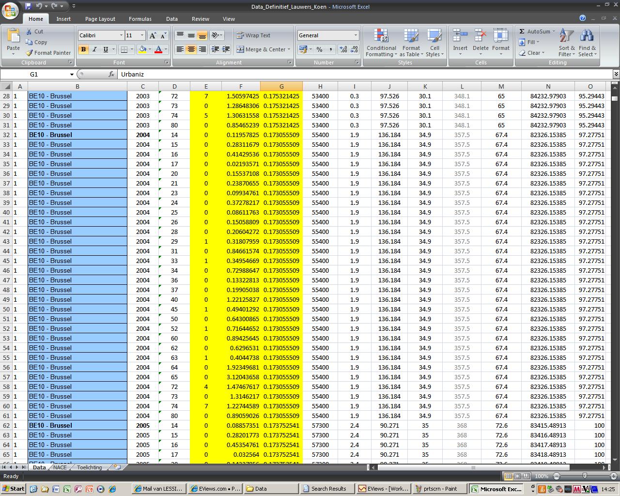This screenshot has height=496, width=620.
Task: Open the font name Calibri dropdown
Action: 121,35
